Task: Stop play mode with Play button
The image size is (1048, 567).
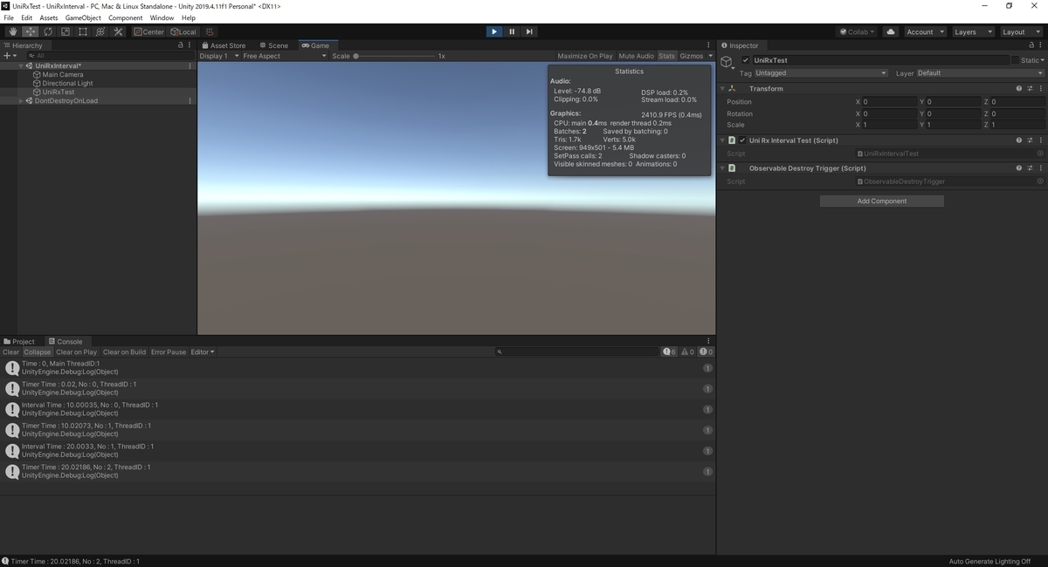Action: [x=494, y=31]
